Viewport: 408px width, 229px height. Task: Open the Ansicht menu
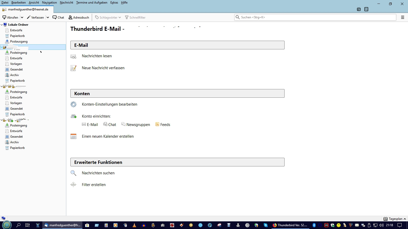[34, 3]
